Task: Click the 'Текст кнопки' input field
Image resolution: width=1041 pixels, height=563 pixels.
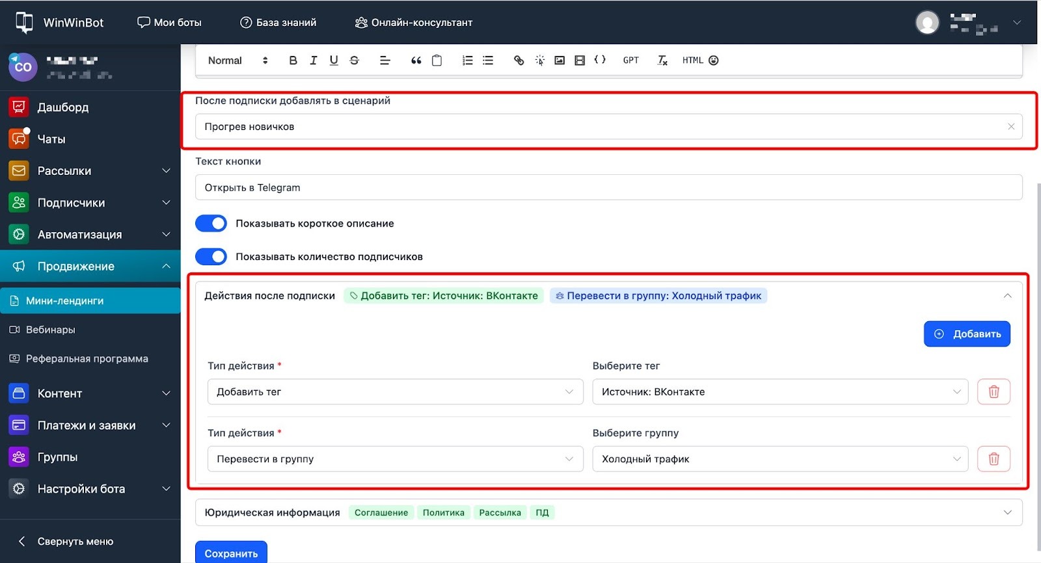Action: [x=608, y=188]
